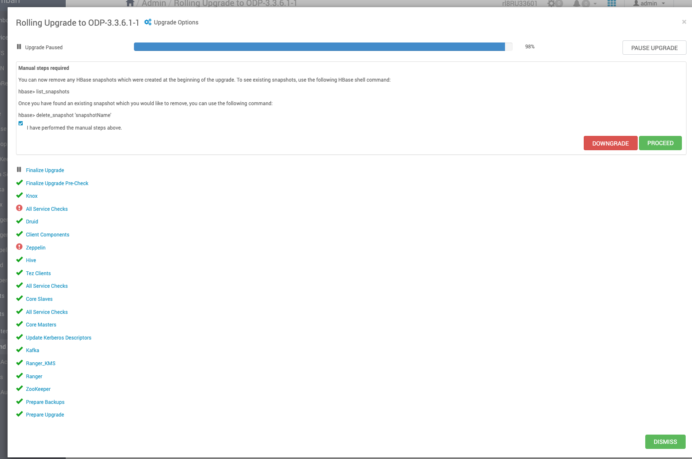Open the Ranger step link
The height and width of the screenshot is (459, 692).
[x=34, y=377]
